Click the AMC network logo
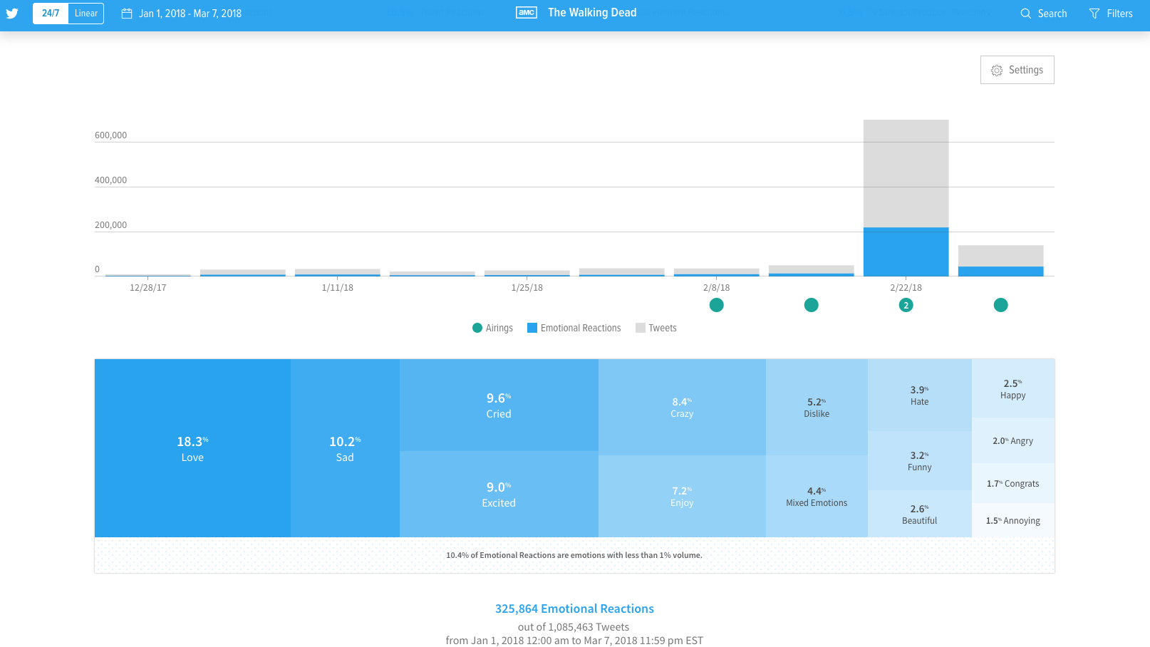Viewport: 1150px width, 647px height. click(x=527, y=13)
